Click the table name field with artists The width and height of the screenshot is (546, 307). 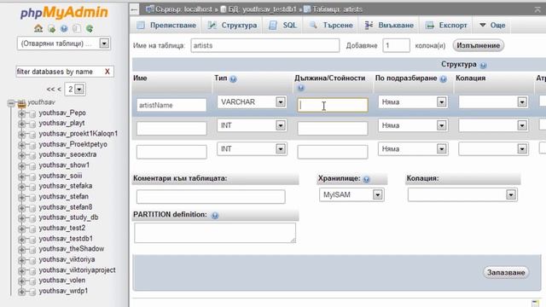click(265, 45)
